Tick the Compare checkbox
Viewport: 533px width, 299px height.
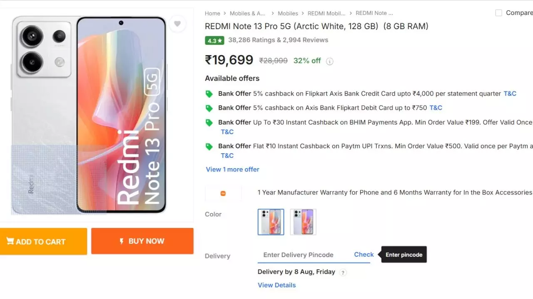498,13
